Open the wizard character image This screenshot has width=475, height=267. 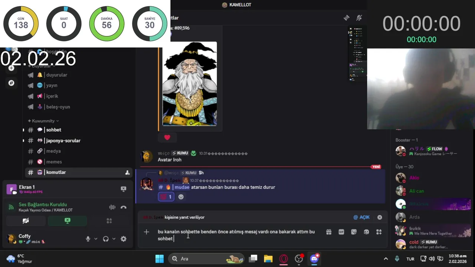tap(190, 84)
